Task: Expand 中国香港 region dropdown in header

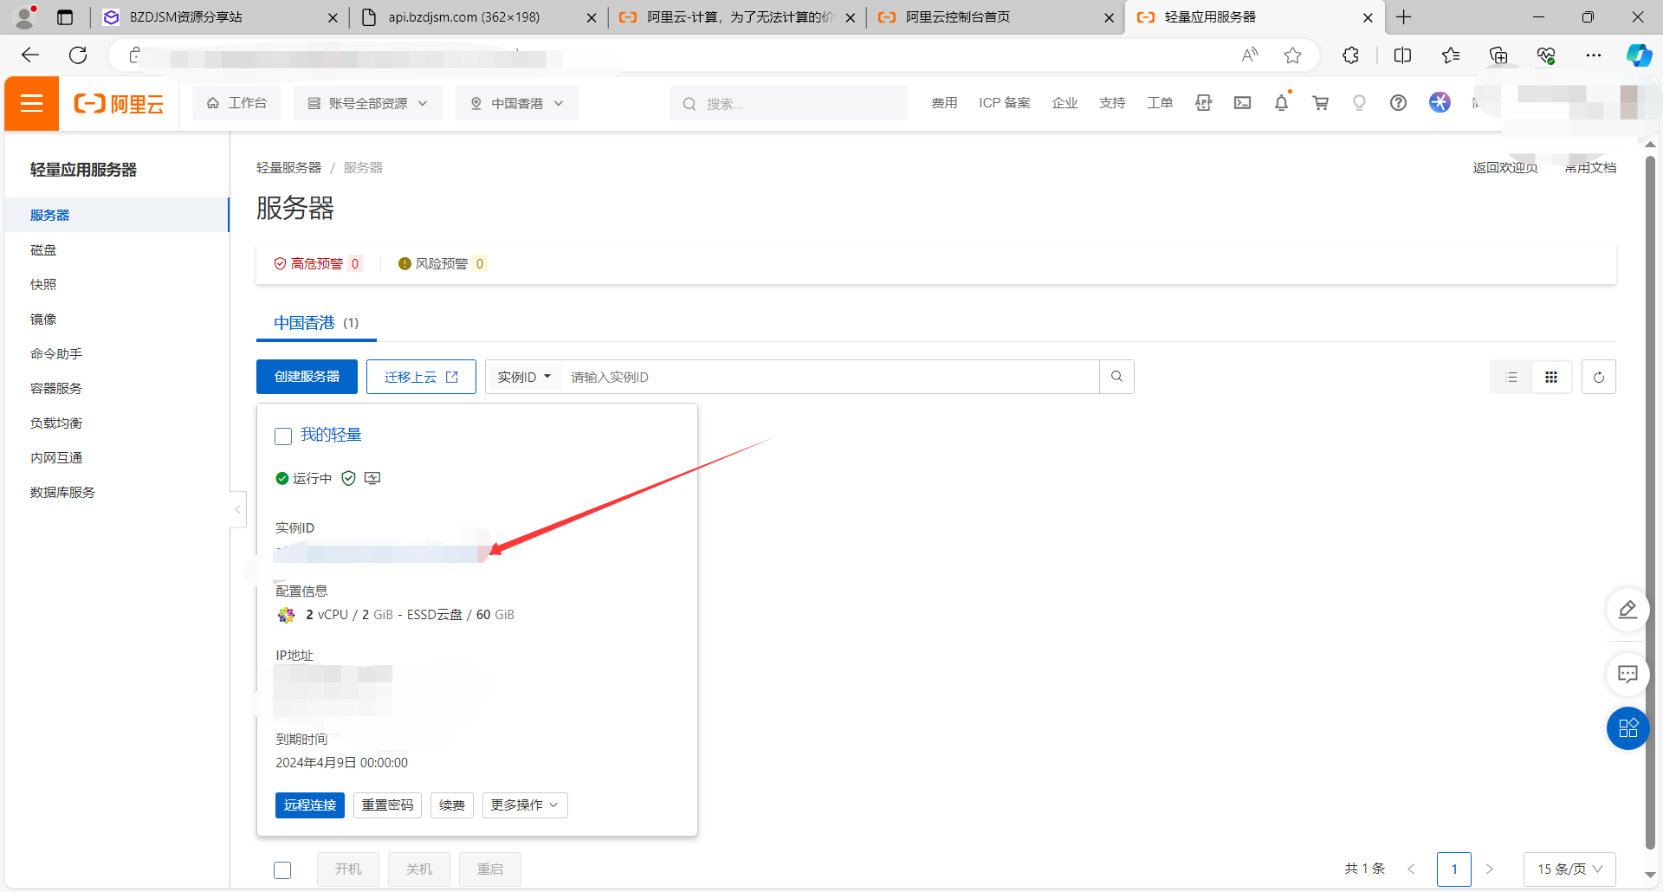Action: pos(516,103)
